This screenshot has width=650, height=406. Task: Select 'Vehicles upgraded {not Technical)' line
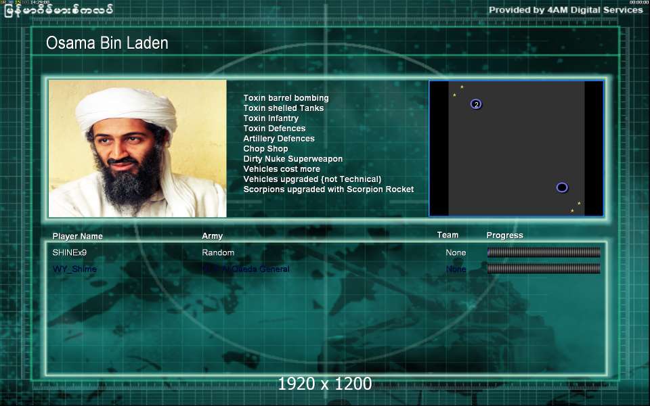(x=313, y=179)
